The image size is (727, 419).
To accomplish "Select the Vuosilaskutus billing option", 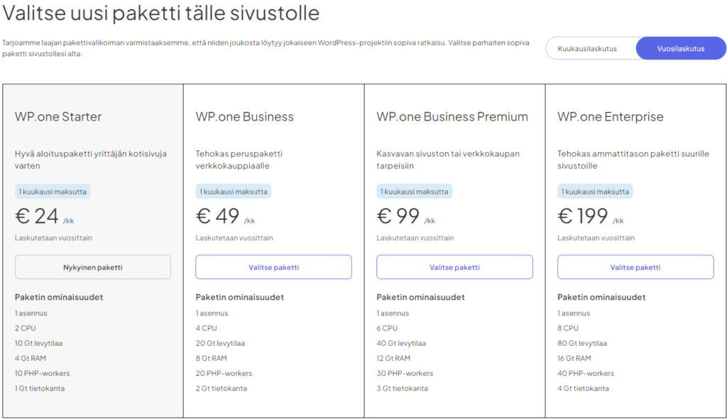I will pos(681,49).
